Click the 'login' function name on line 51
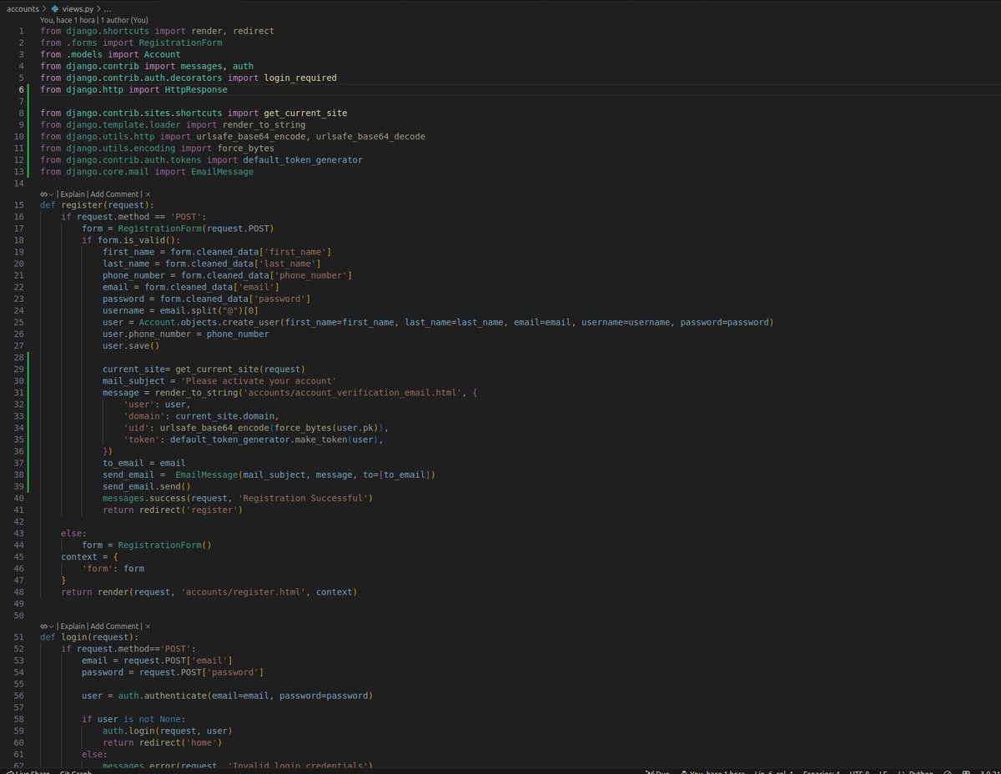The image size is (1001, 774). pyautogui.click(x=76, y=637)
